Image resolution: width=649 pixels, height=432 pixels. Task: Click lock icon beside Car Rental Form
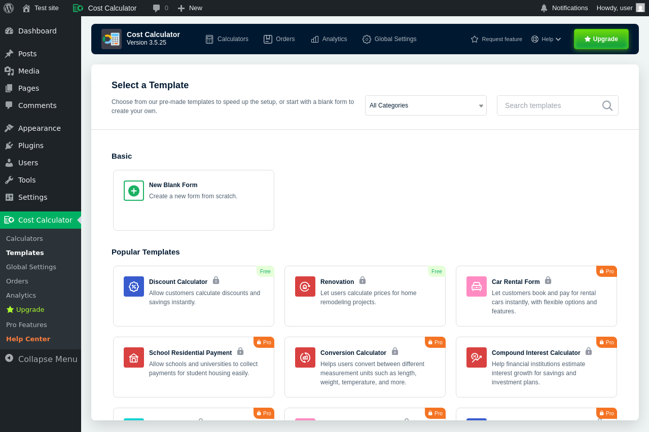click(548, 280)
